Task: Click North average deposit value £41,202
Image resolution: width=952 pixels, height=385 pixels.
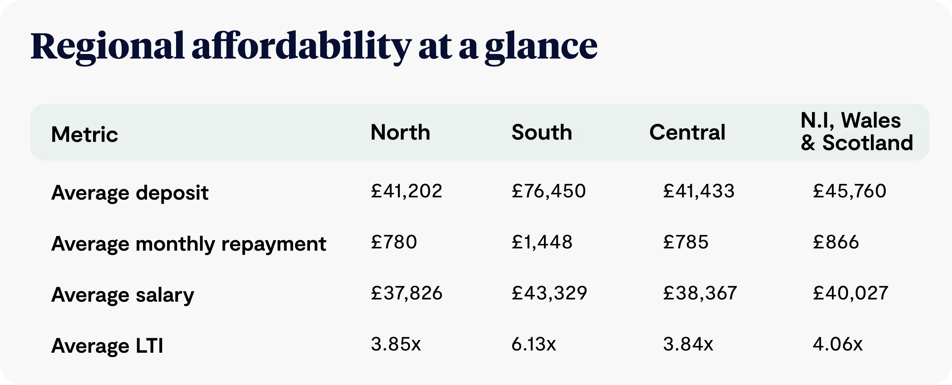Action: pos(407,191)
